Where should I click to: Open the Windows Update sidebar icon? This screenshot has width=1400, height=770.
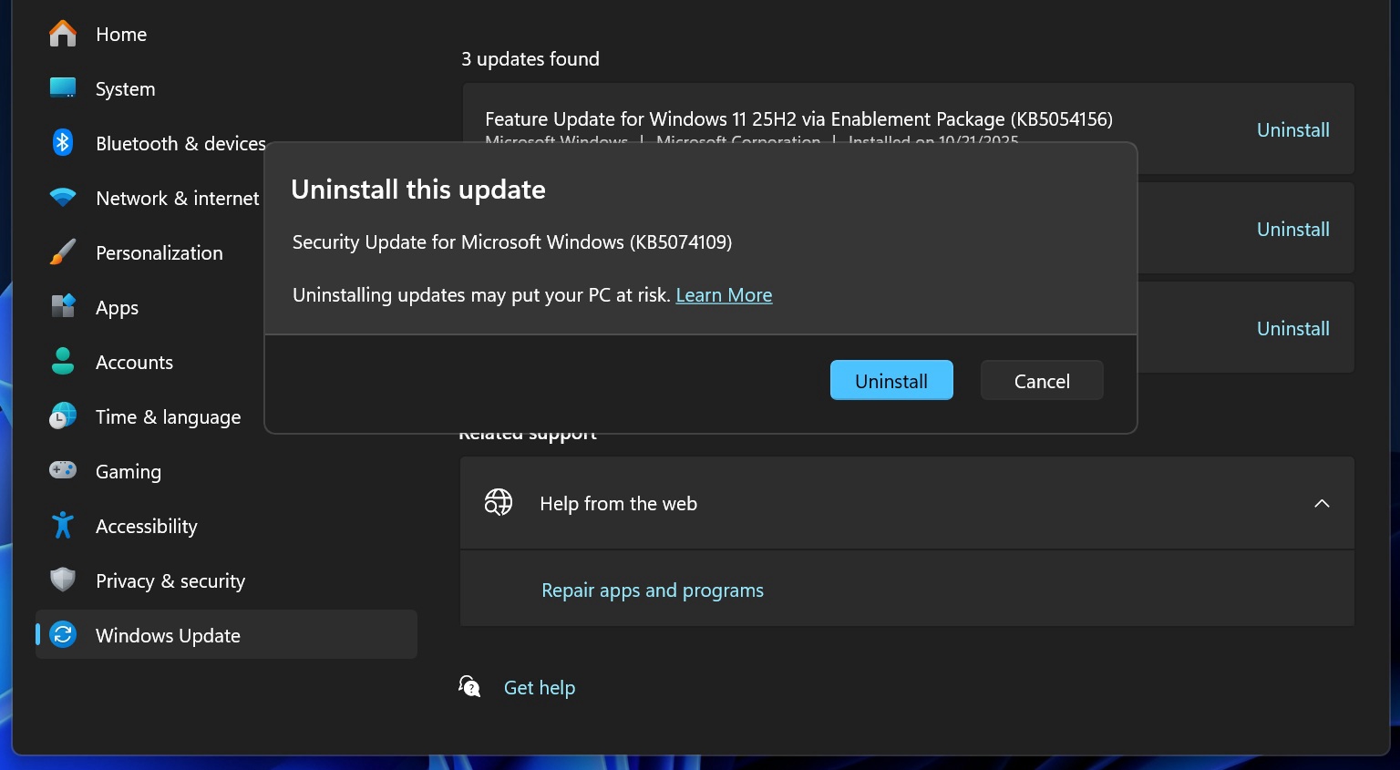coord(62,635)
